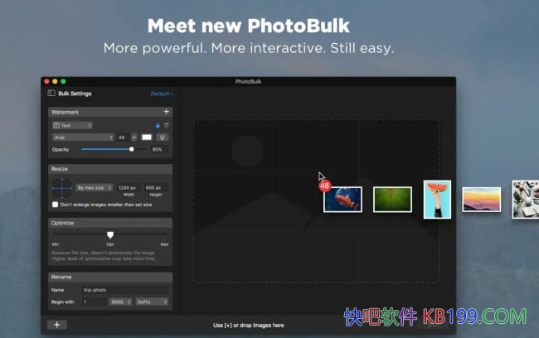
Task: Select the green leaf image thumbnail
Action: click(392, 199)
